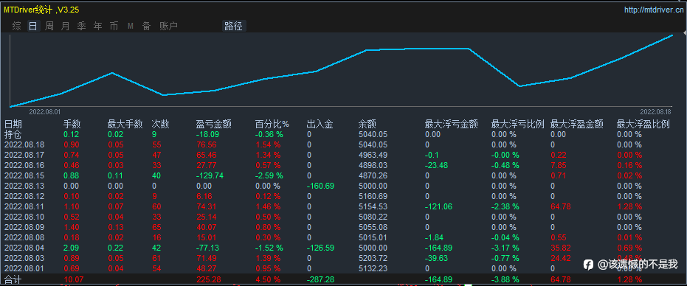Open the 备 tab
This screenshot has height=286, width=687.
pos(146,27)
